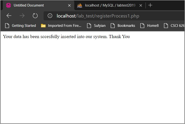Open a new browser tab
This screenshot has height=124, width=185.
pyautogui.click(x=150, y=5)
